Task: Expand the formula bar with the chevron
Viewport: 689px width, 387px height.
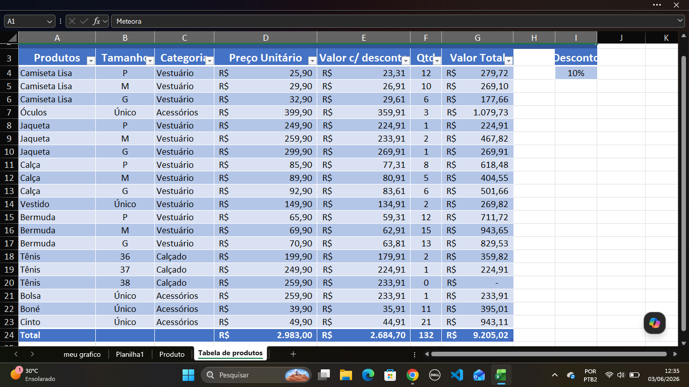Action: coord(680,21)
